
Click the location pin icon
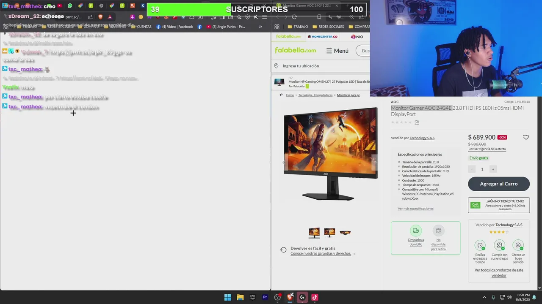click(x=276, y=66)
